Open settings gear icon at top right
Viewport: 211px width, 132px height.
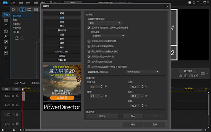point(194,2)
